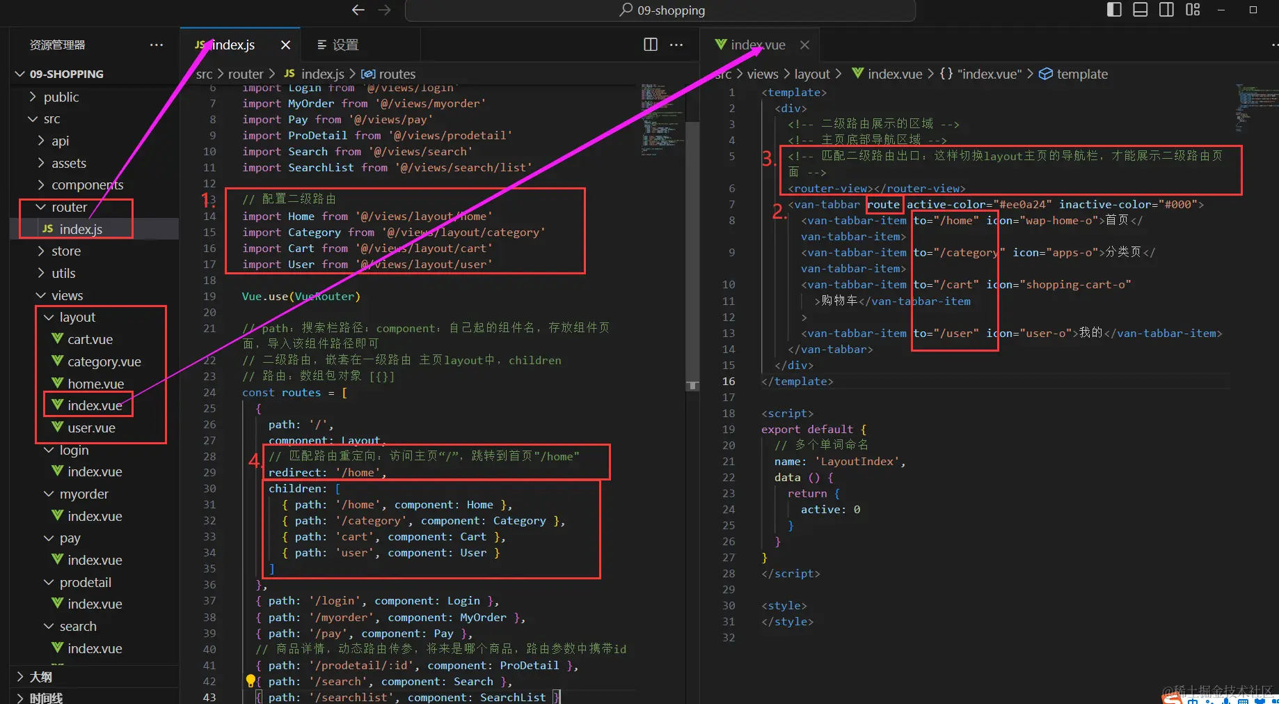The image size is (1279, 704).
Task: Open index.vue under the prodetail folder
Action: click(x=95, y=604)
